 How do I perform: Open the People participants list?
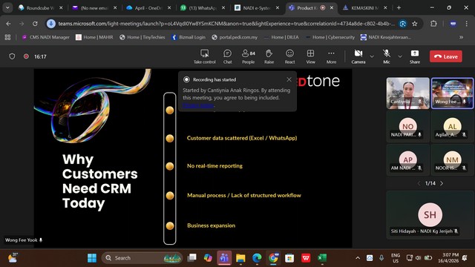(249, 56)
